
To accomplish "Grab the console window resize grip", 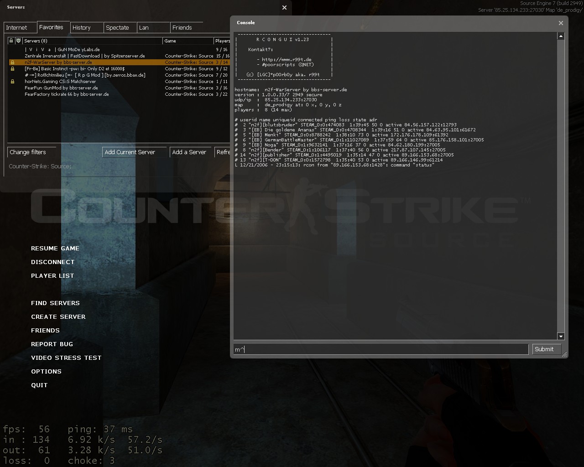I will point(564,354).
